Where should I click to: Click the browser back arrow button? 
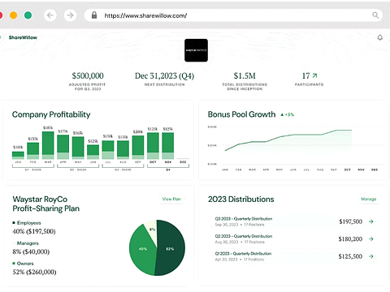point(50,15)
